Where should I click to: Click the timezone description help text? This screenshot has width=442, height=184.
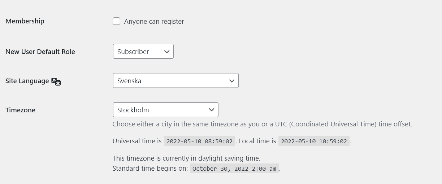pyautogui.click(x=262, y=124)
